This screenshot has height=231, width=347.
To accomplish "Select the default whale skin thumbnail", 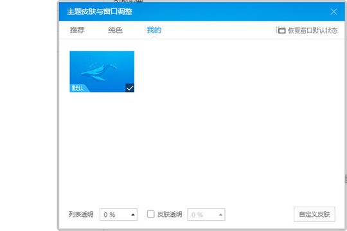I will coord(102,72).
